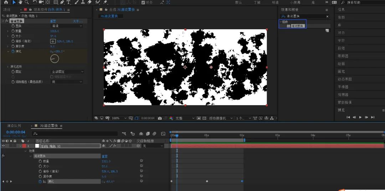Screen dimensions: 385x191
Task: Collapse the 扭曲 category in effects panel
Action: [281, 22]
